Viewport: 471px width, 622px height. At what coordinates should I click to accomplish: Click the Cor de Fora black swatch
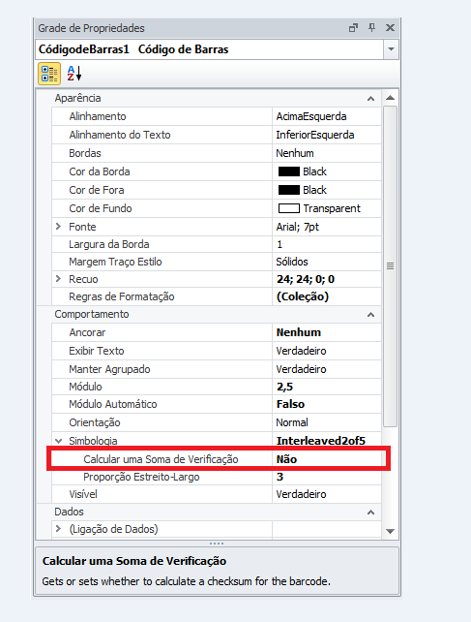(289, 190)
